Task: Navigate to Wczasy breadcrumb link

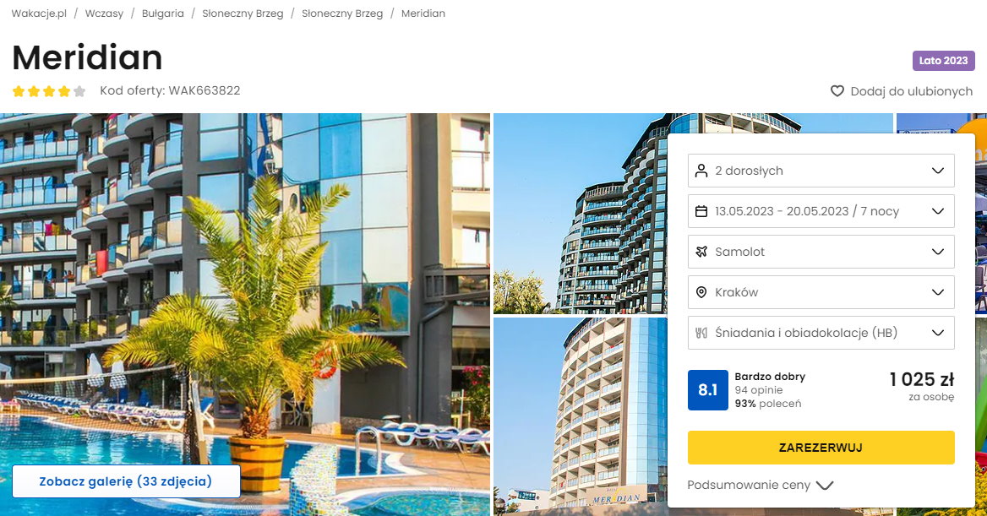Action: (104, 14)
